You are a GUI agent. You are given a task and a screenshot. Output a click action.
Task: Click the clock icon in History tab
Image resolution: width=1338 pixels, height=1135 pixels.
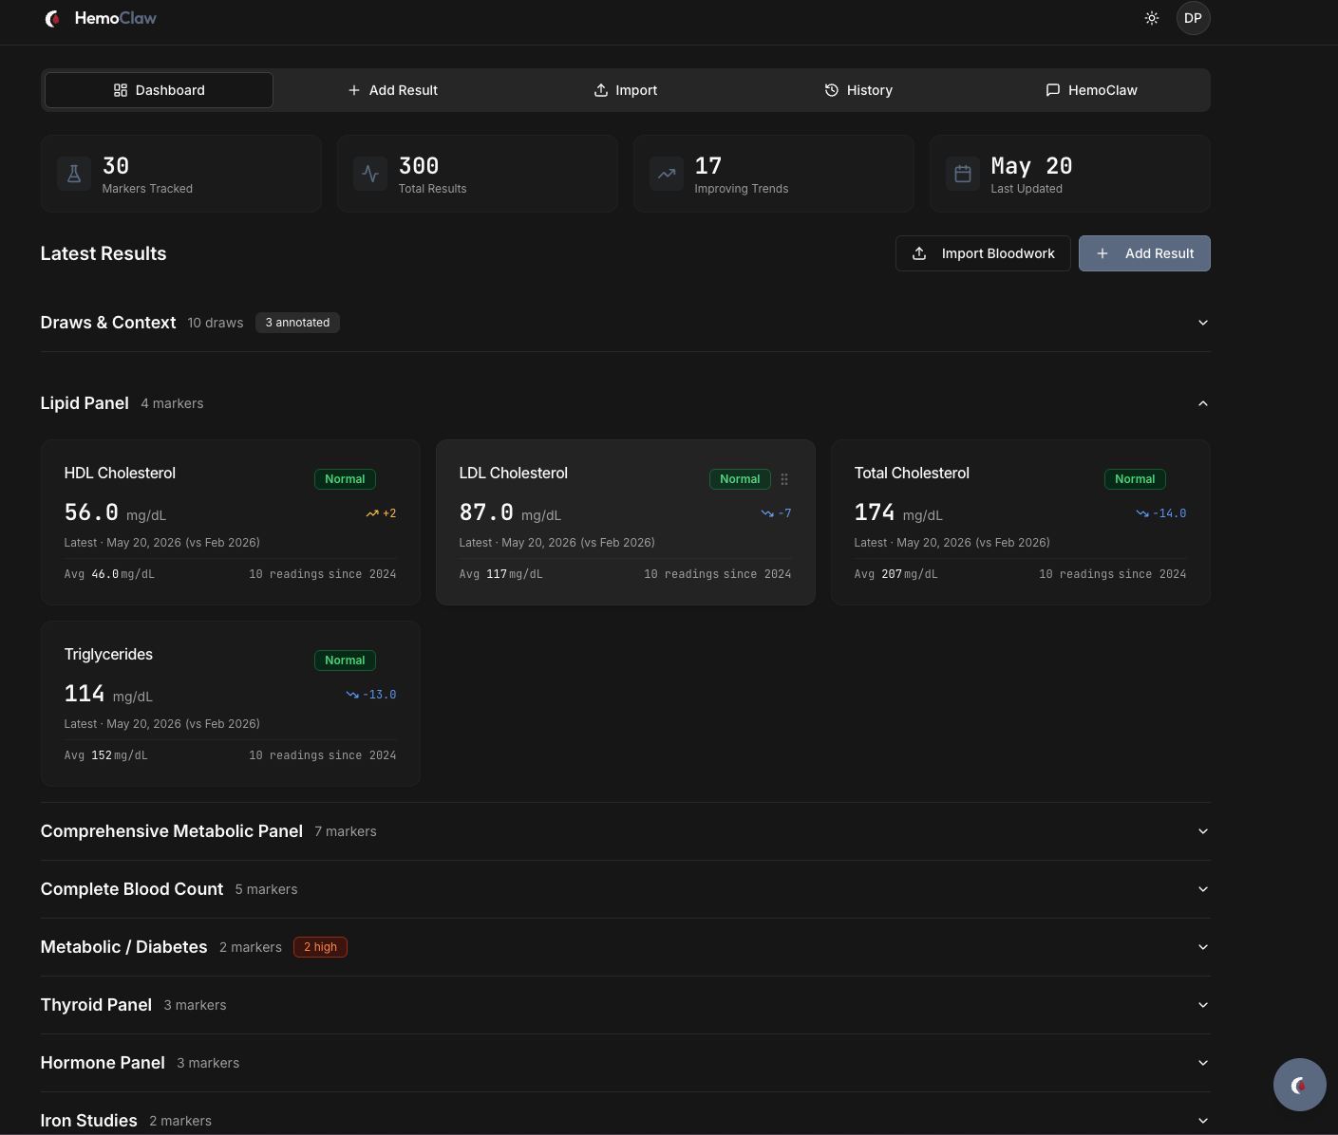click(x=832, y=90)
